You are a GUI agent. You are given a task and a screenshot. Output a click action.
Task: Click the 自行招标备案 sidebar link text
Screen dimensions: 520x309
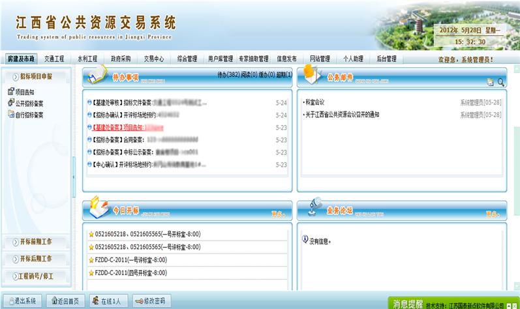point(29,115)
